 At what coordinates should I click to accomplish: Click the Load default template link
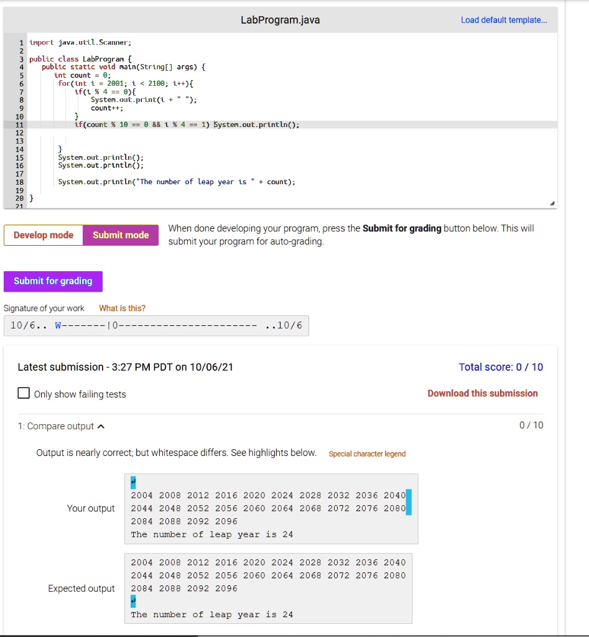coord(504,20)
